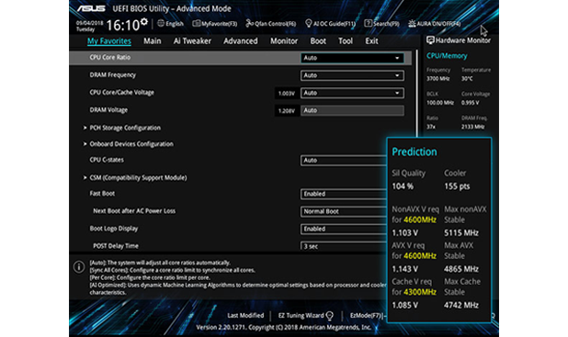
Task: Open the Qfan Control fan icon
Action: tap(250, 24)
